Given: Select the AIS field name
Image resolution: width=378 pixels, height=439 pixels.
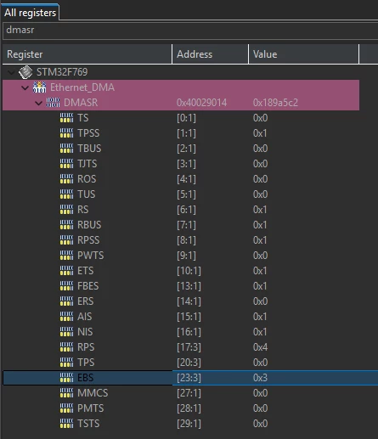Looking at the screenshot, I should [x=85, y=317].
